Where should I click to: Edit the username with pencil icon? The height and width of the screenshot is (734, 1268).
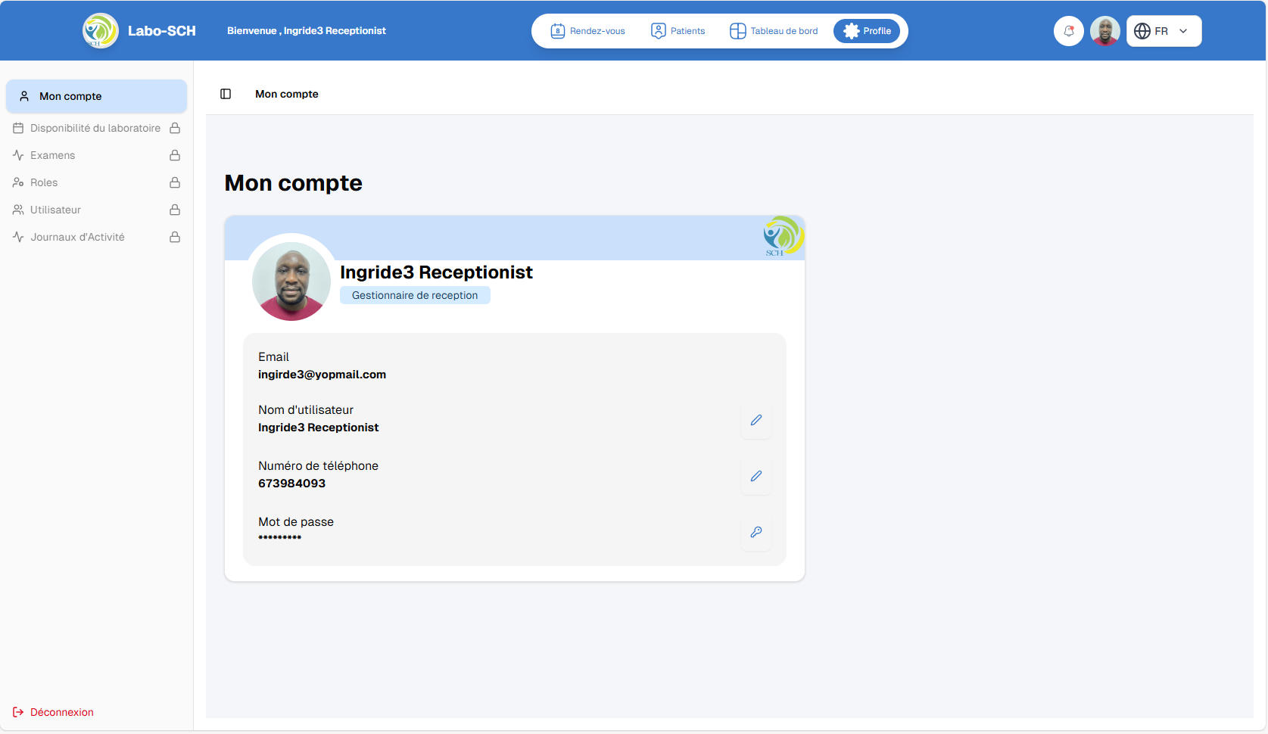pos(756,420)
